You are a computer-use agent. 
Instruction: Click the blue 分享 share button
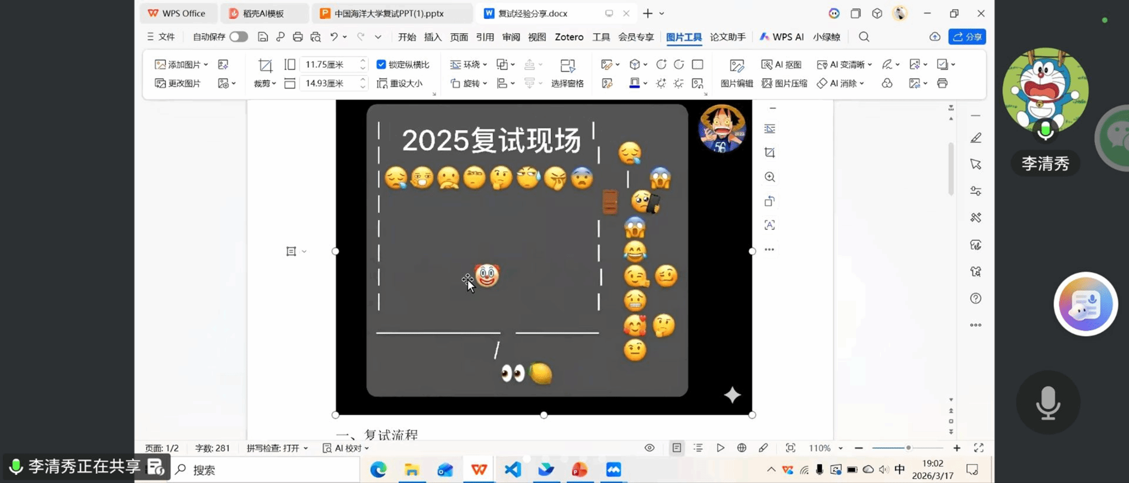(967, 37)
